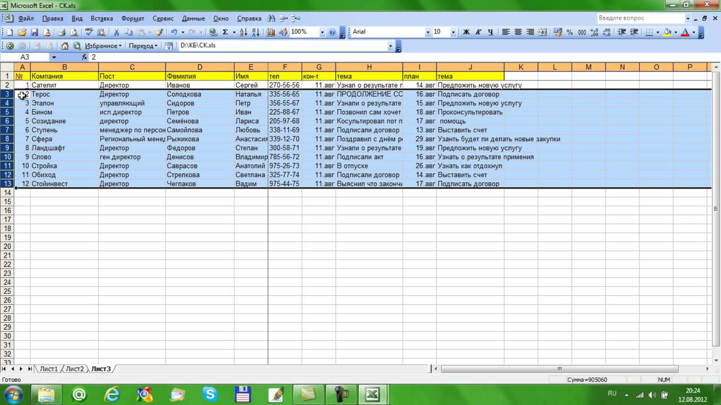Open the Избранное favorites dropdown
Screen dimensions: 721x405
coord(104,46)
